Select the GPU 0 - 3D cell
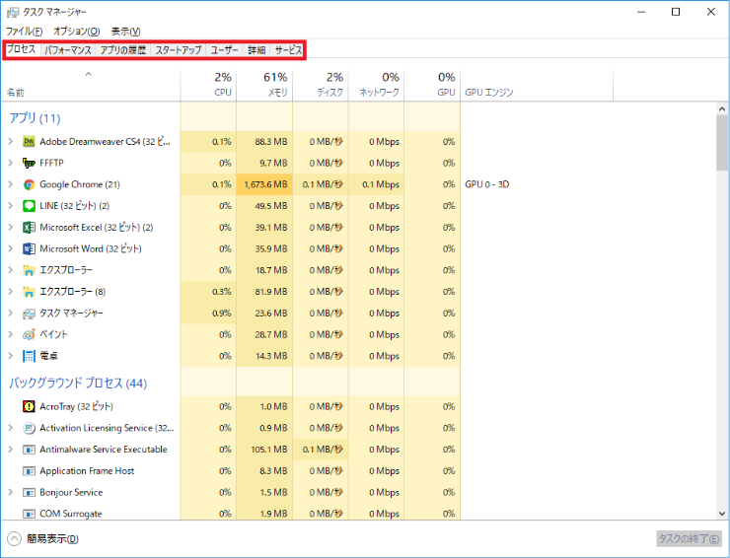Viewport: 730px width, 558px height. (487, 184)
